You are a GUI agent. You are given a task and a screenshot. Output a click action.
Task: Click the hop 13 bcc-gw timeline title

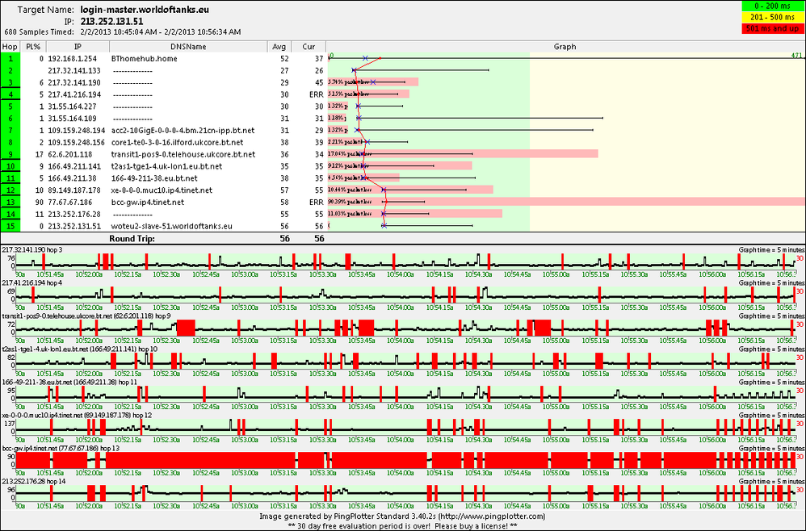pyautogui.click(x=61, y=449)
